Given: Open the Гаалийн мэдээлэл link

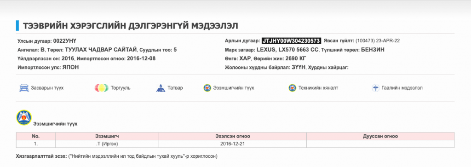Looking at the screenshot, I should (402, 88).
